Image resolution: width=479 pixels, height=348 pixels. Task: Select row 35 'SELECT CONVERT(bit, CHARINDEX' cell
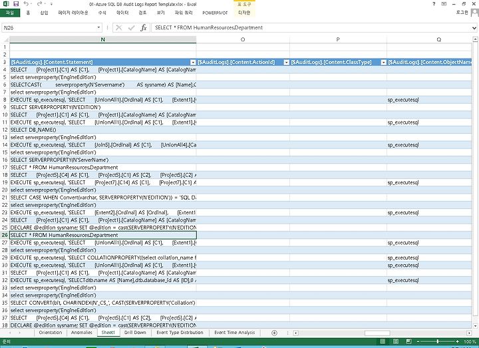click(x=103, y=303)
